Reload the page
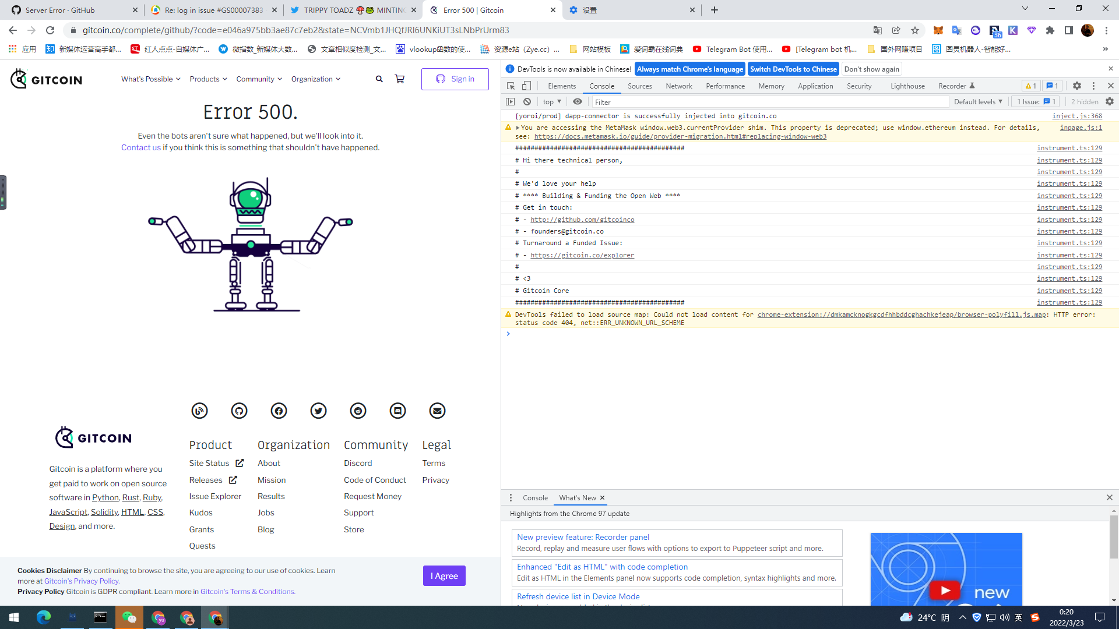The height and width of the screenshot is (629, 1119). tap(51, 30)
